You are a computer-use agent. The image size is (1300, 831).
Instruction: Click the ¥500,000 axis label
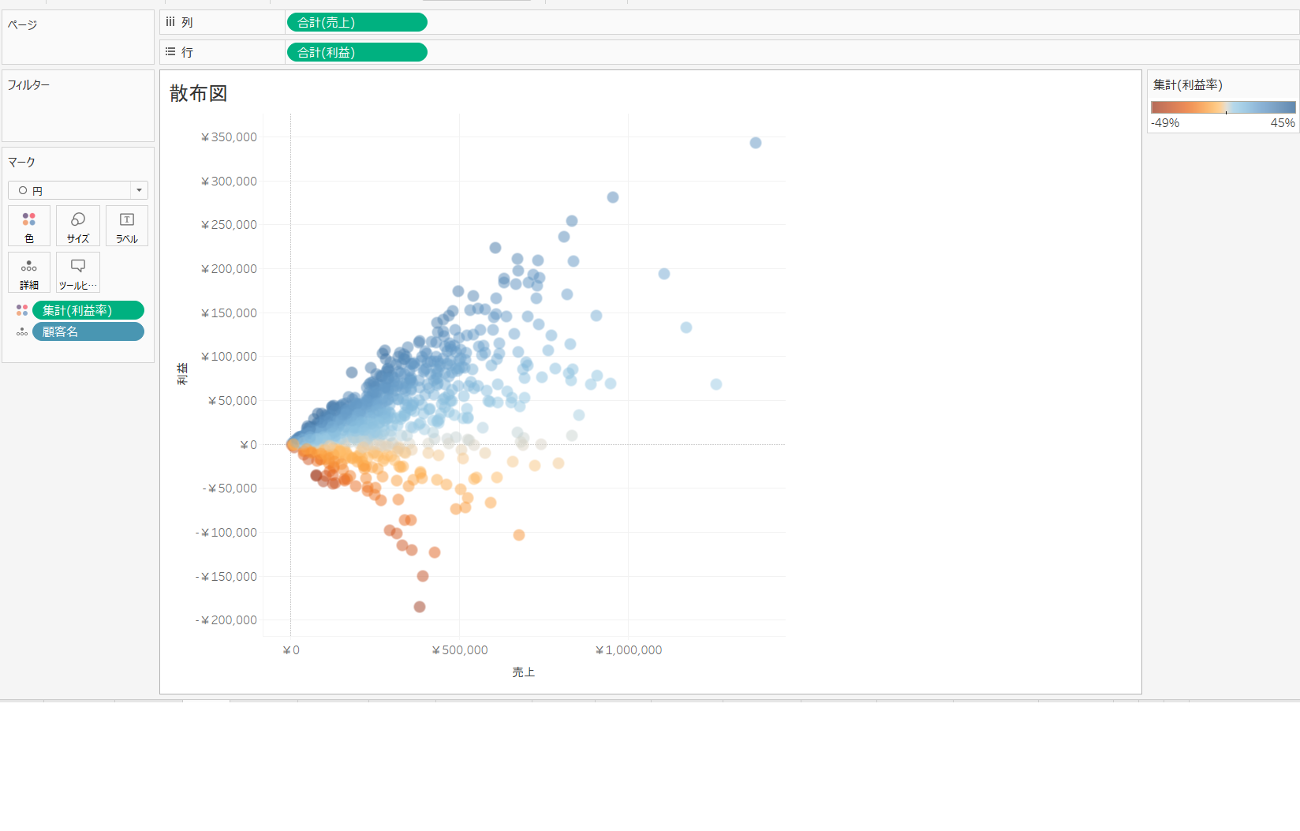(x=460, y=650)
